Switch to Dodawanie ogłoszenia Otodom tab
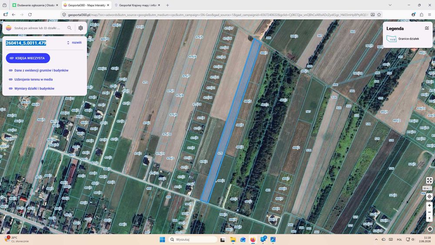This screenshot has width=435, height=245. (34, 5)
